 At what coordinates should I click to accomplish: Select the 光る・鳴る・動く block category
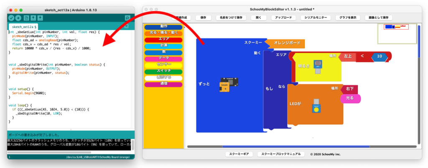(x=163, y=33)
